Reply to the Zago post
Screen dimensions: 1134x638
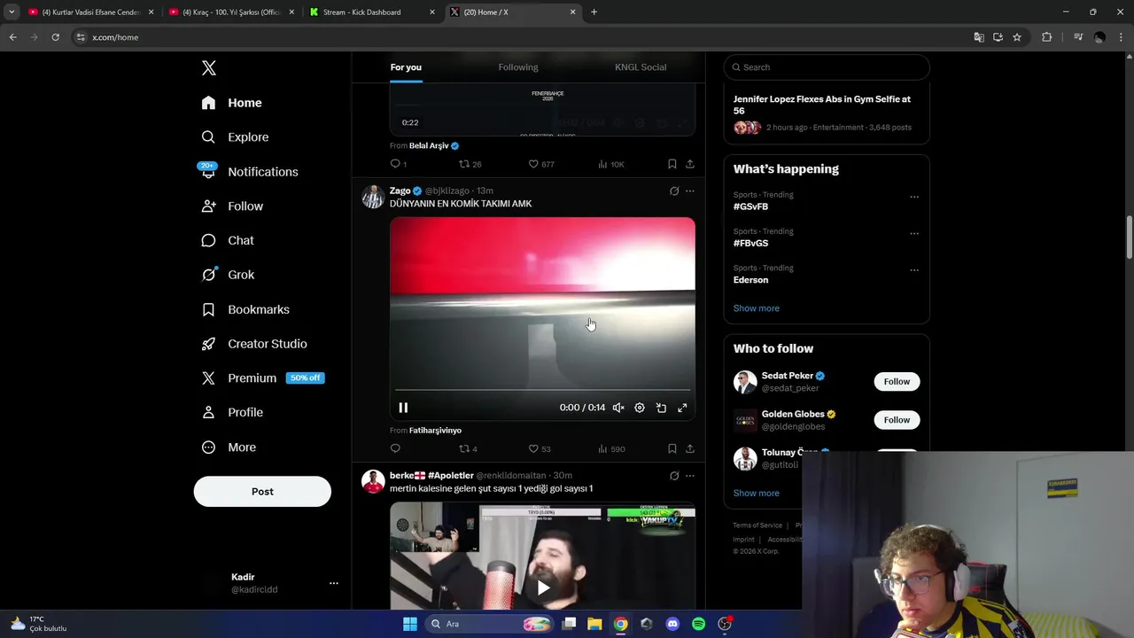[395, 448]
